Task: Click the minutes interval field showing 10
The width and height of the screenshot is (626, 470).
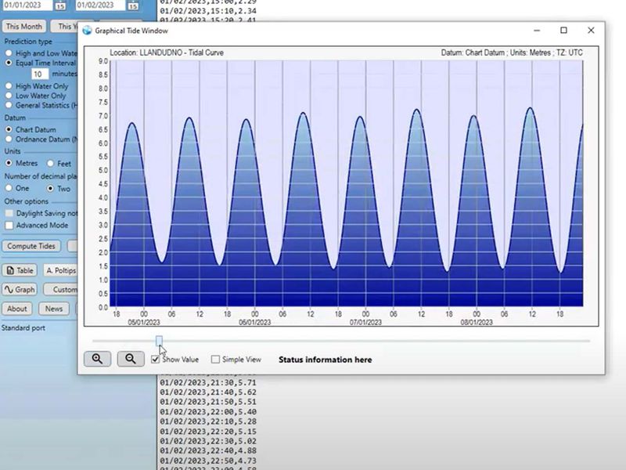Action: [x=40, y=74]
